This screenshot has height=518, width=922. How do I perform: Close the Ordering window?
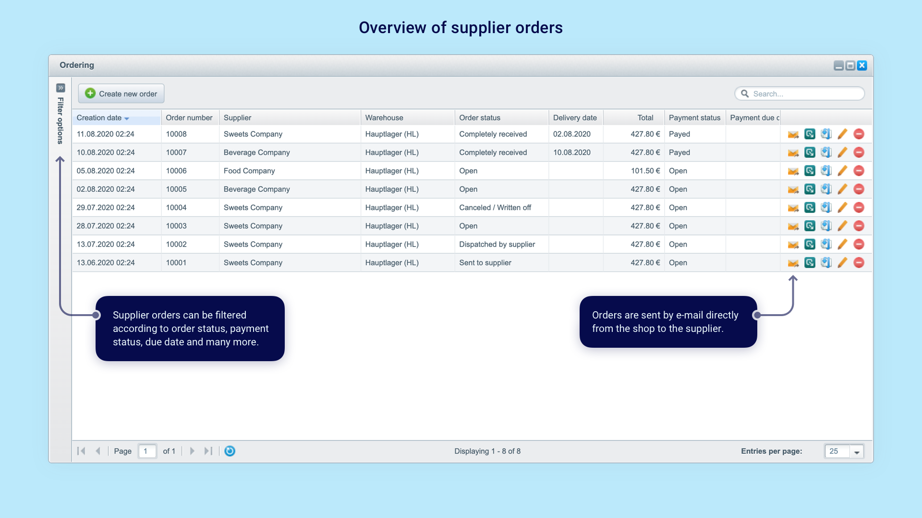(x=862, y=66)
